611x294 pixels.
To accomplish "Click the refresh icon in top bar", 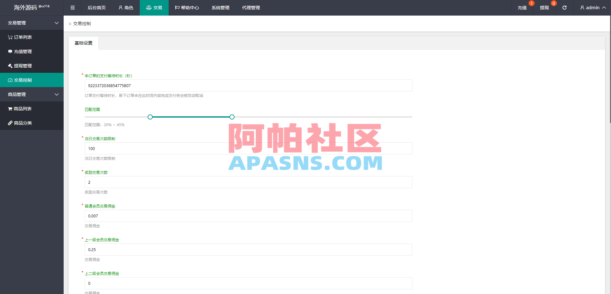I will pos(564,8).
